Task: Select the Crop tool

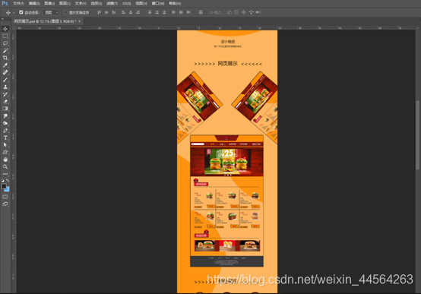Action: pyautogui.click(x=5, y=58)
